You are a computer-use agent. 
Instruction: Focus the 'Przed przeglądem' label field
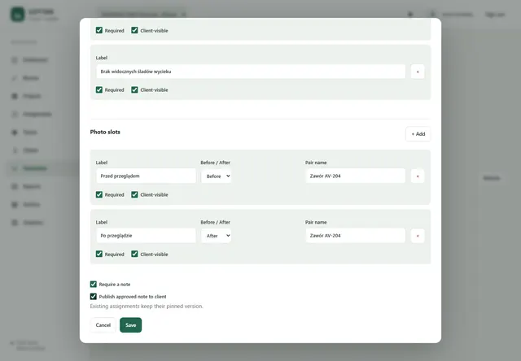pyautogui.click(x=146, y=176)
